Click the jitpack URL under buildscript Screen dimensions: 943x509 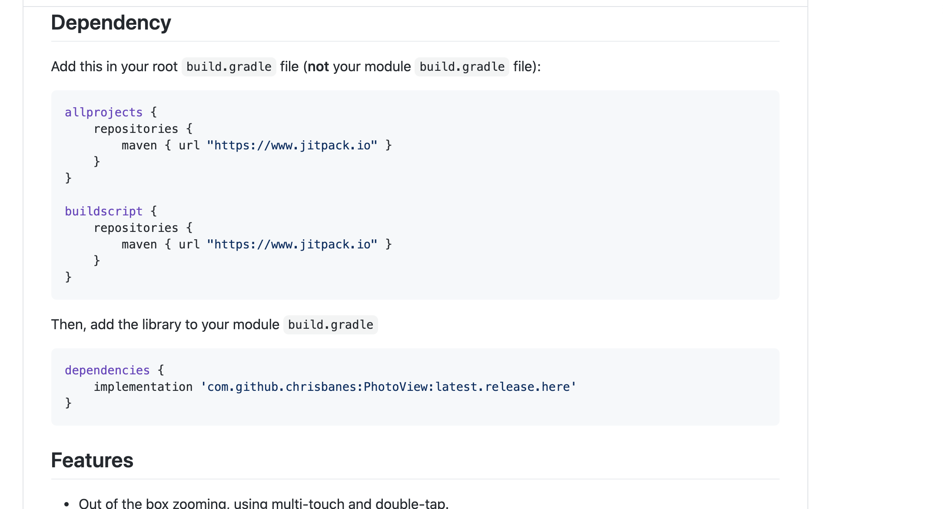coord(292,245)
